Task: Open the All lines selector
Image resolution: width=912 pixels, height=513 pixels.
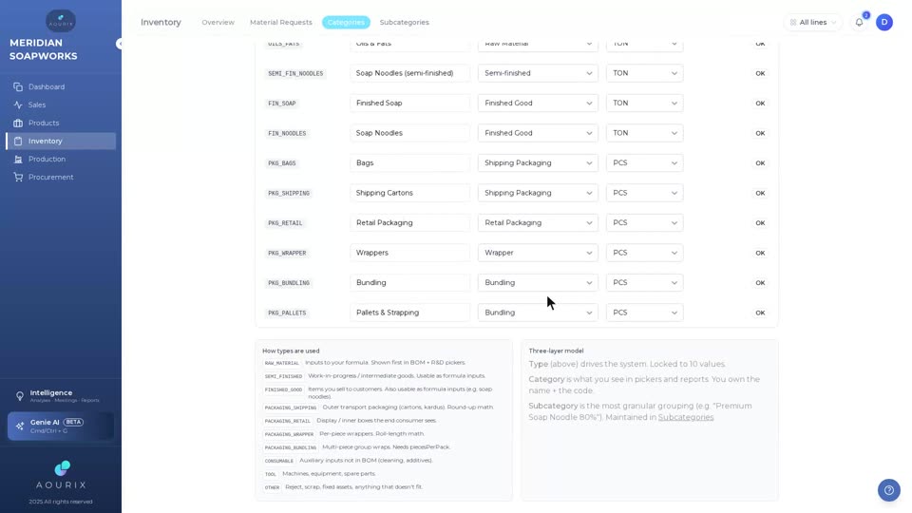Action: click(x=812, y=22)
